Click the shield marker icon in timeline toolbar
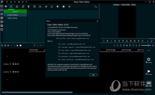The image size is (155, 95). point(118,46)
